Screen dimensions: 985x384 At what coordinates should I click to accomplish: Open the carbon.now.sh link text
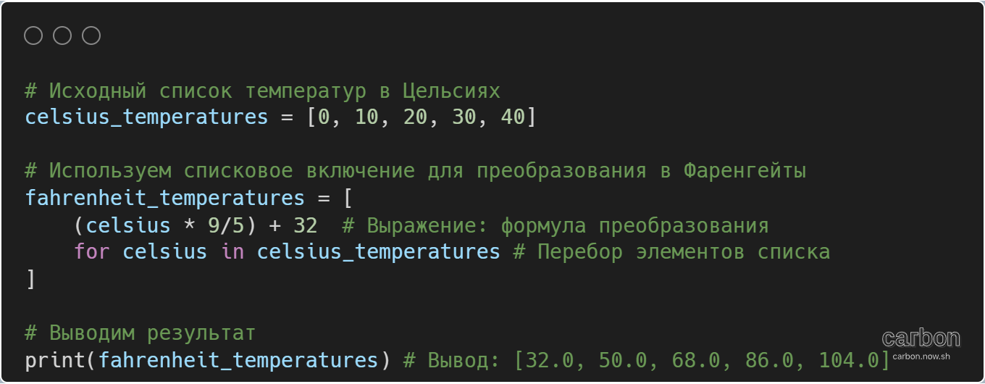click(x=921, y=356)
